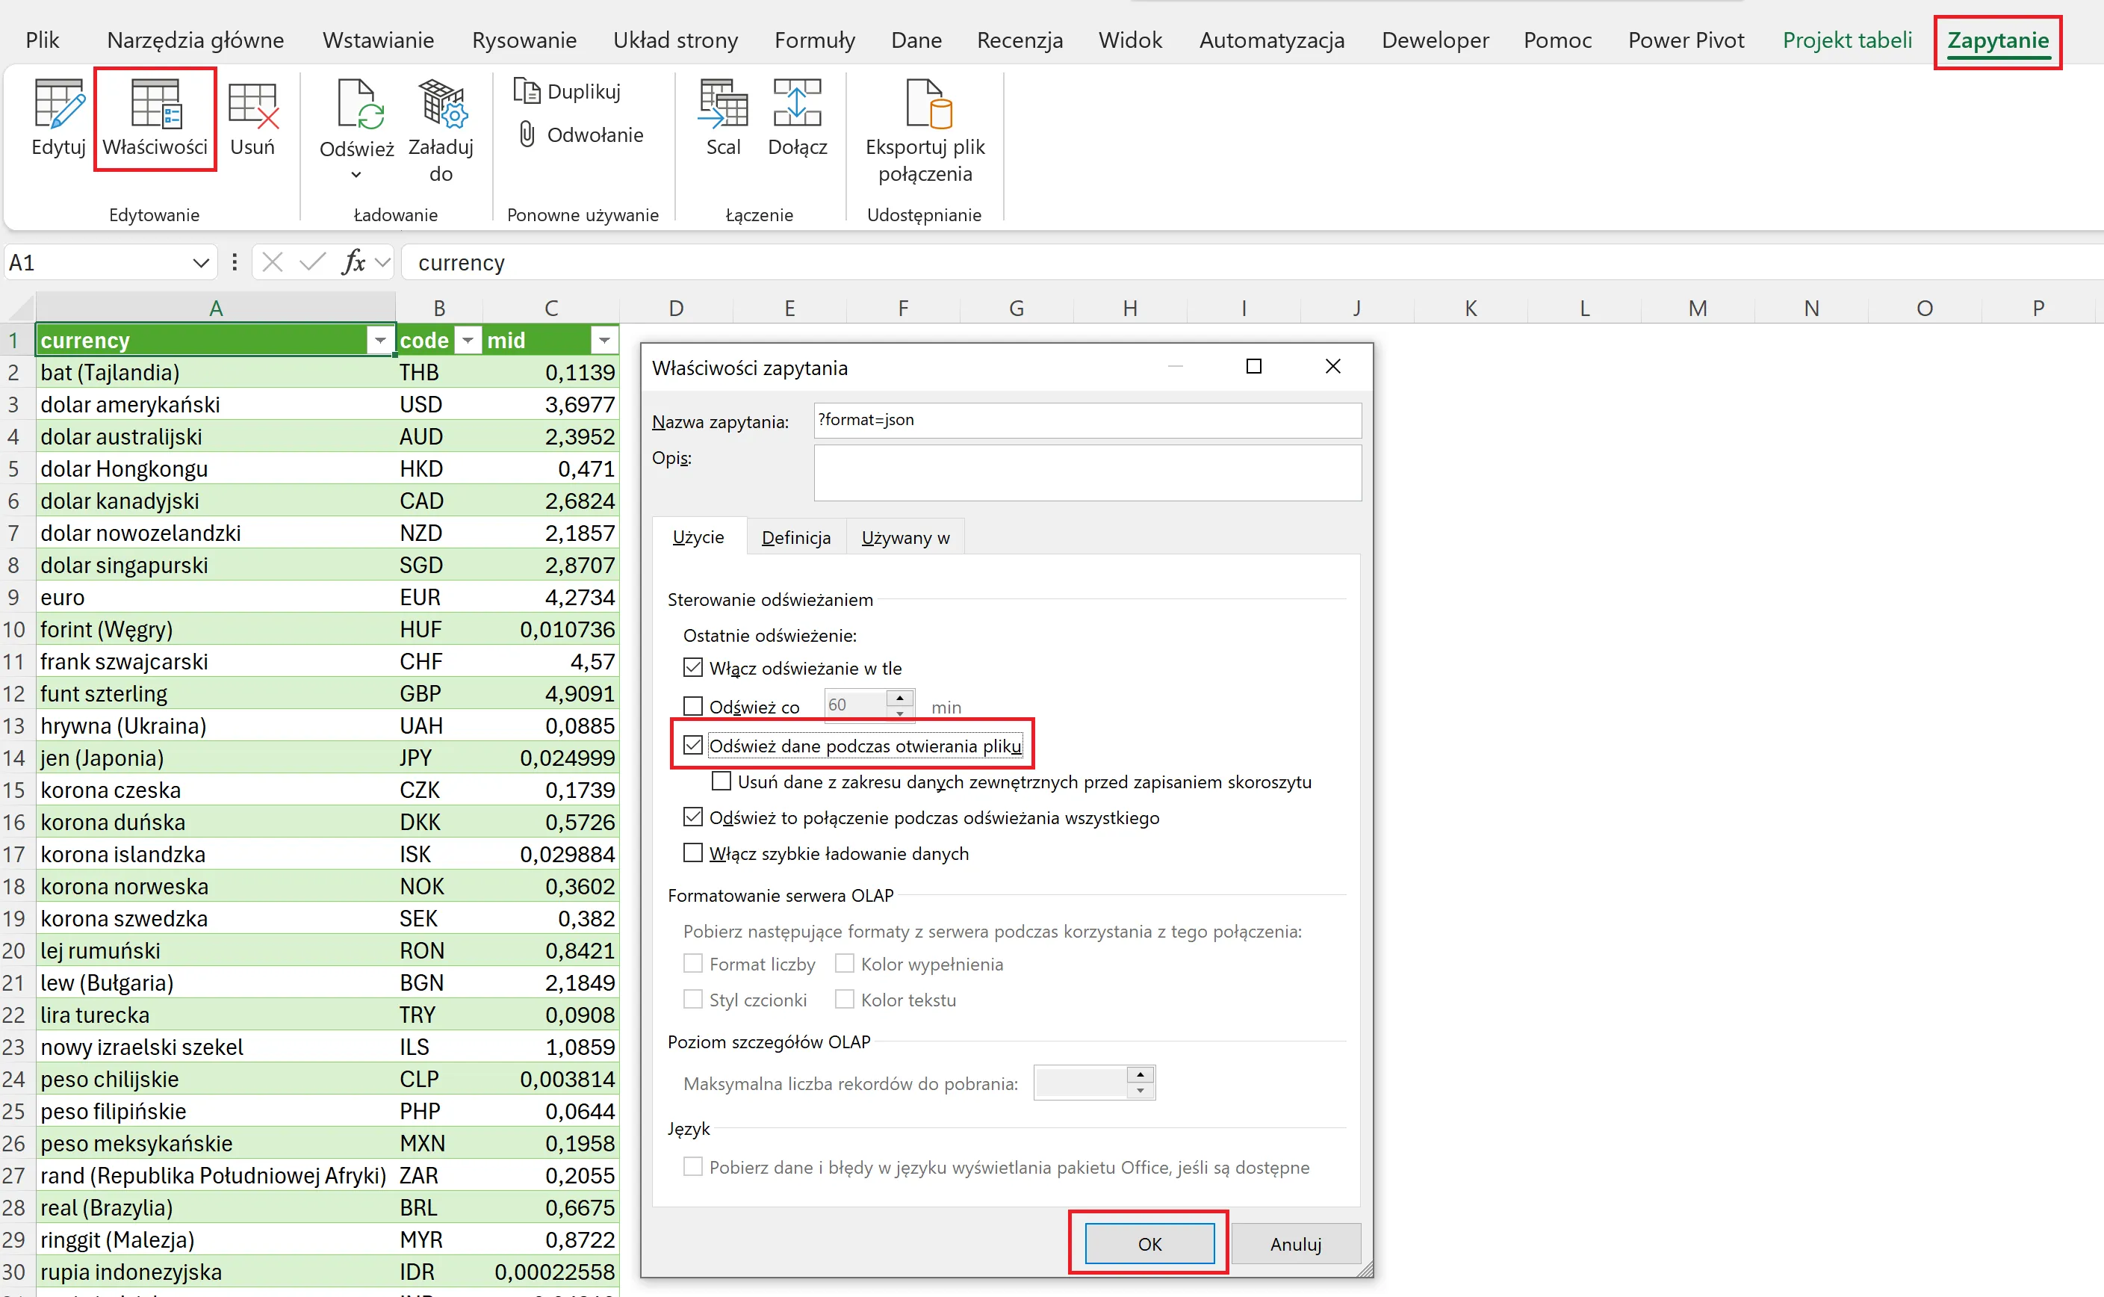Check Włącz szybkie ładowanie danych

[x=693, y=852]
